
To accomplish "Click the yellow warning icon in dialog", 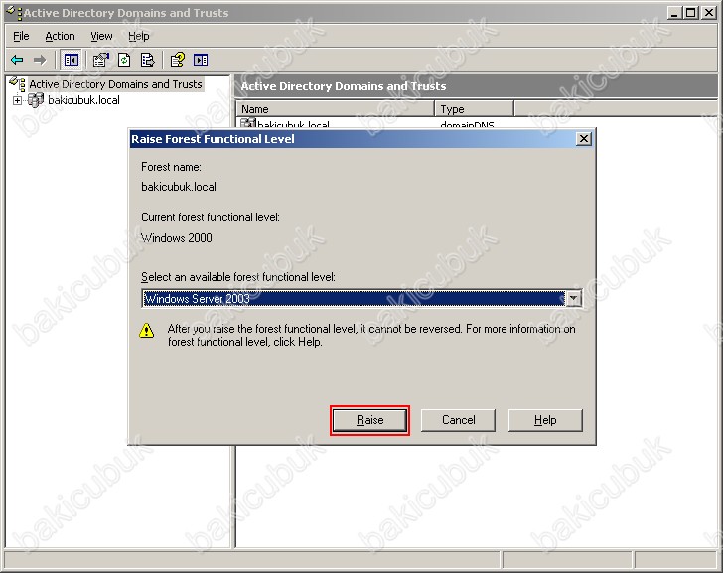I will [x=147, y=330].
